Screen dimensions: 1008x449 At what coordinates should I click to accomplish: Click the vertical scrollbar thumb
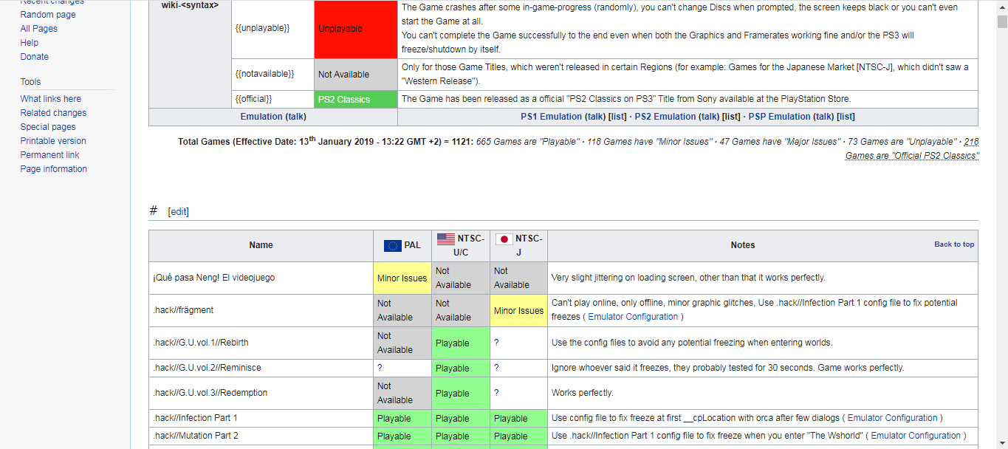(x=1002, y=21)
